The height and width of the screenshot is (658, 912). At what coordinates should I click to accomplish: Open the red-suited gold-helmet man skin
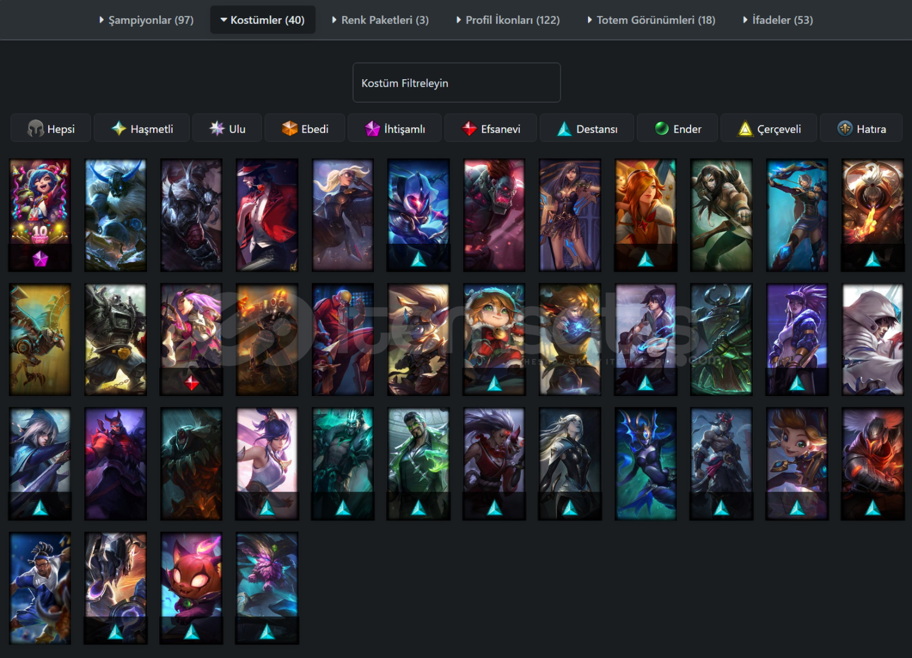342,339
